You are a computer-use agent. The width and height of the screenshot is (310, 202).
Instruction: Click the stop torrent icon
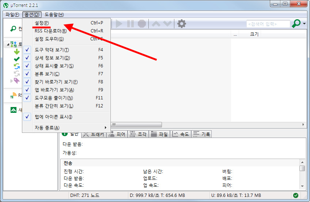coord(142,24)
